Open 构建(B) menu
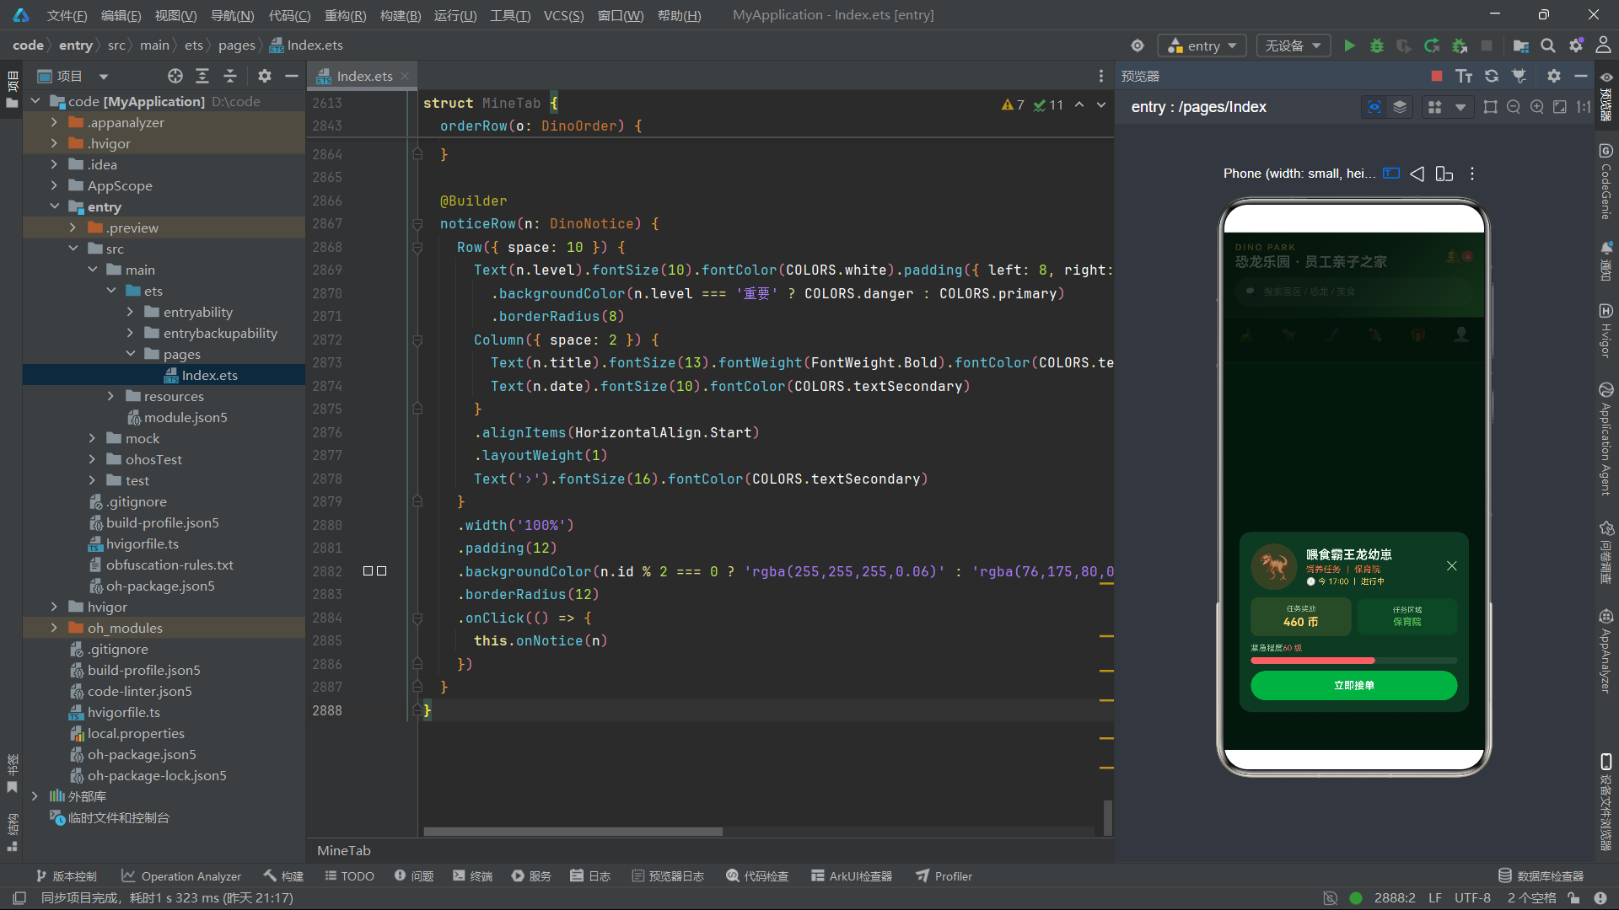 point(401,15)
